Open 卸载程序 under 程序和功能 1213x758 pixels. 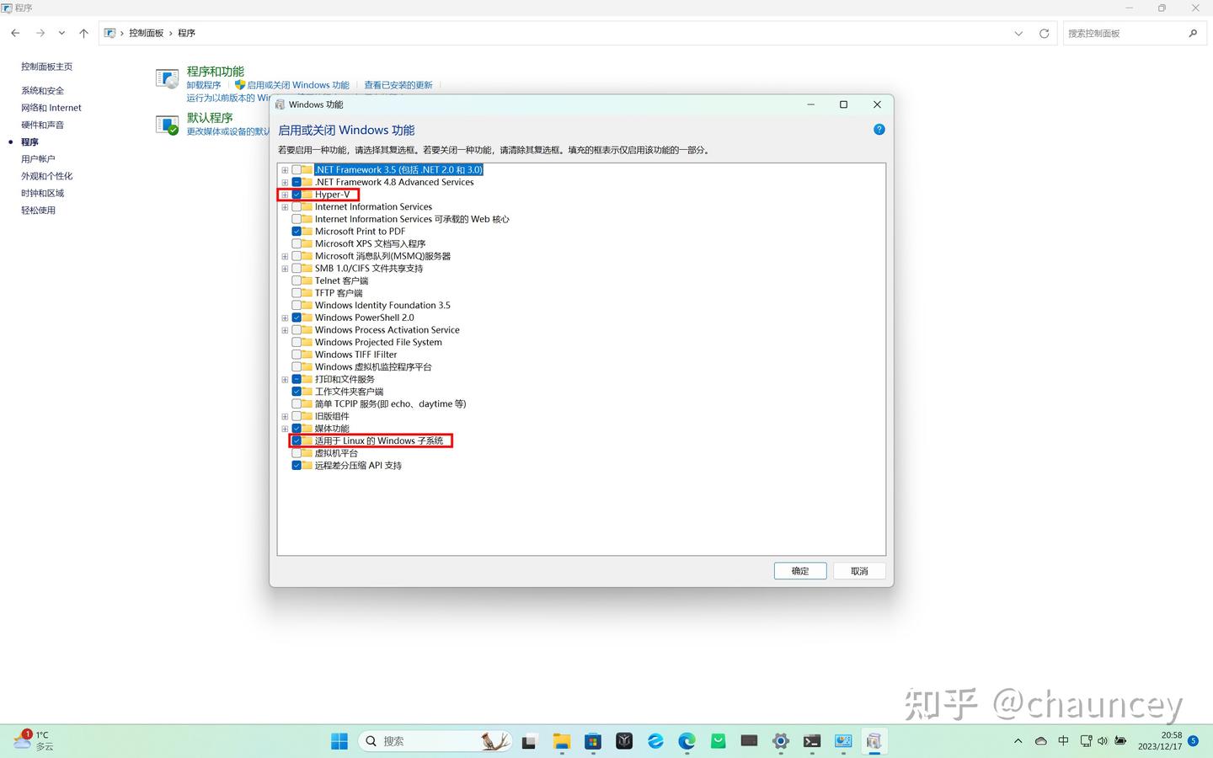pos(203,84)
